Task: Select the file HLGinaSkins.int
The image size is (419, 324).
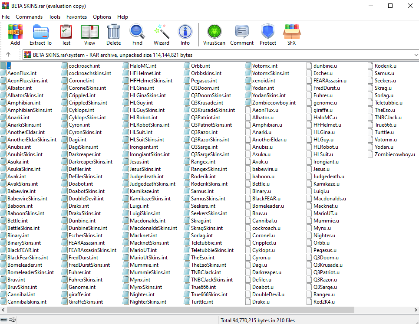Action: coord(148,95)
